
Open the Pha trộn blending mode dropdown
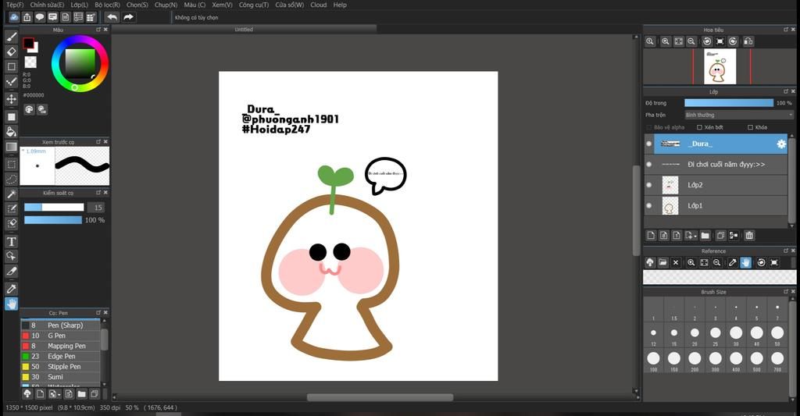(739, 116)
